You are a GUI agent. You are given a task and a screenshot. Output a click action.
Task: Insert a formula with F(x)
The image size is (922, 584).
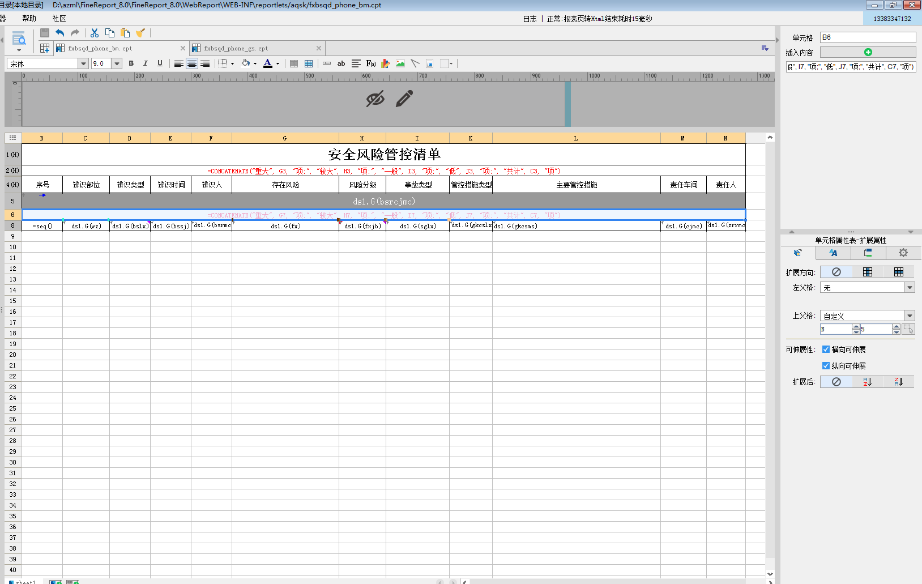[371, 63]
